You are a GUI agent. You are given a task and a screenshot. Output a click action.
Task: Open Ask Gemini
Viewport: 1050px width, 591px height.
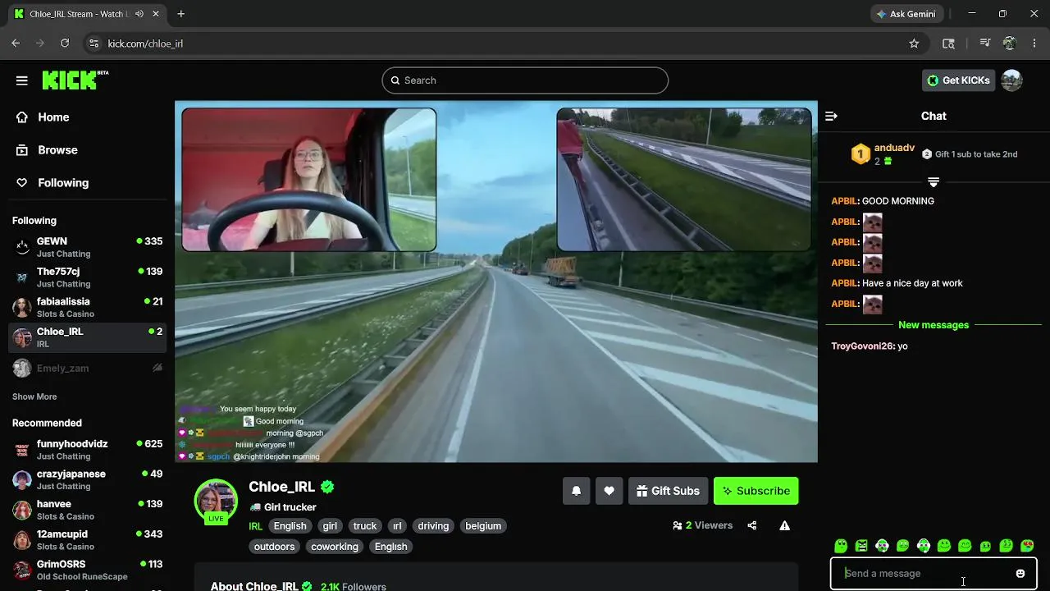906,14
